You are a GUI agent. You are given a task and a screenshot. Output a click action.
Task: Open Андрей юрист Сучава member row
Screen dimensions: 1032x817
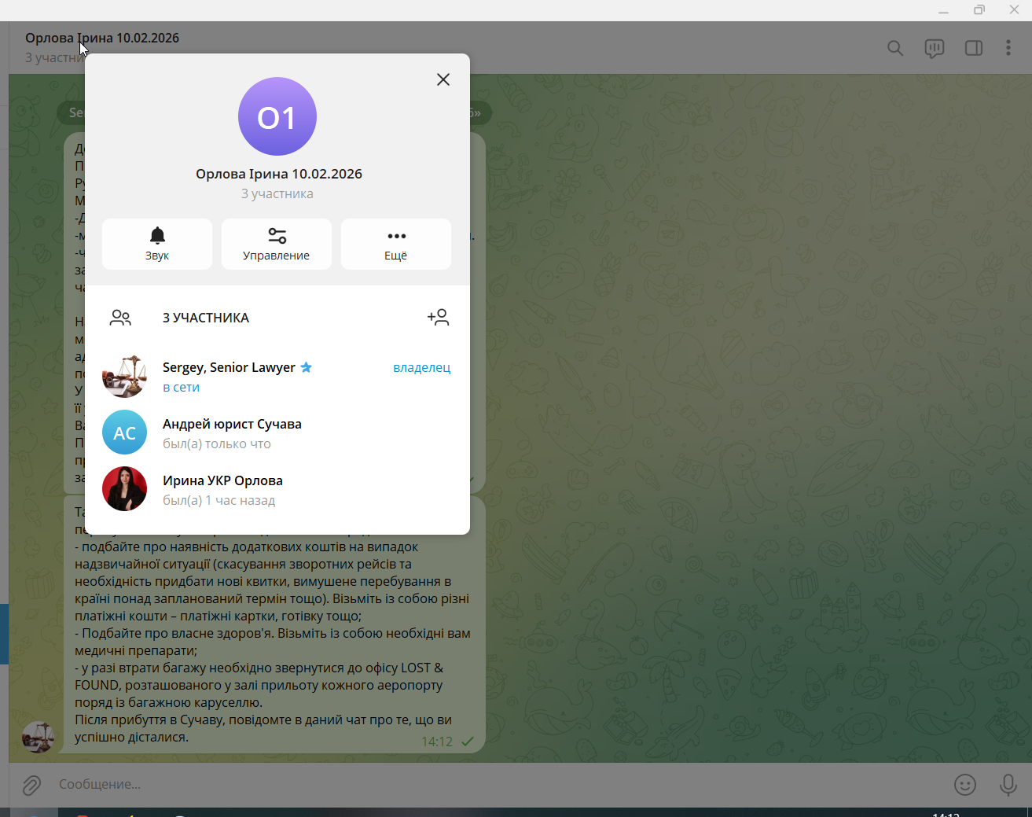(x=277, y=433)
